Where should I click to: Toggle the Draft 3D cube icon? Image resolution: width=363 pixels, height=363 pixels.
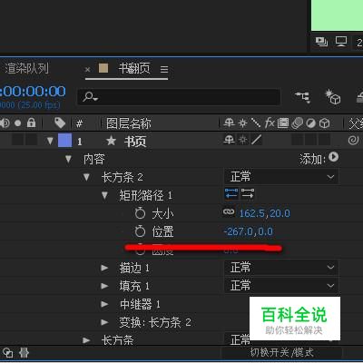click(333, 97)
